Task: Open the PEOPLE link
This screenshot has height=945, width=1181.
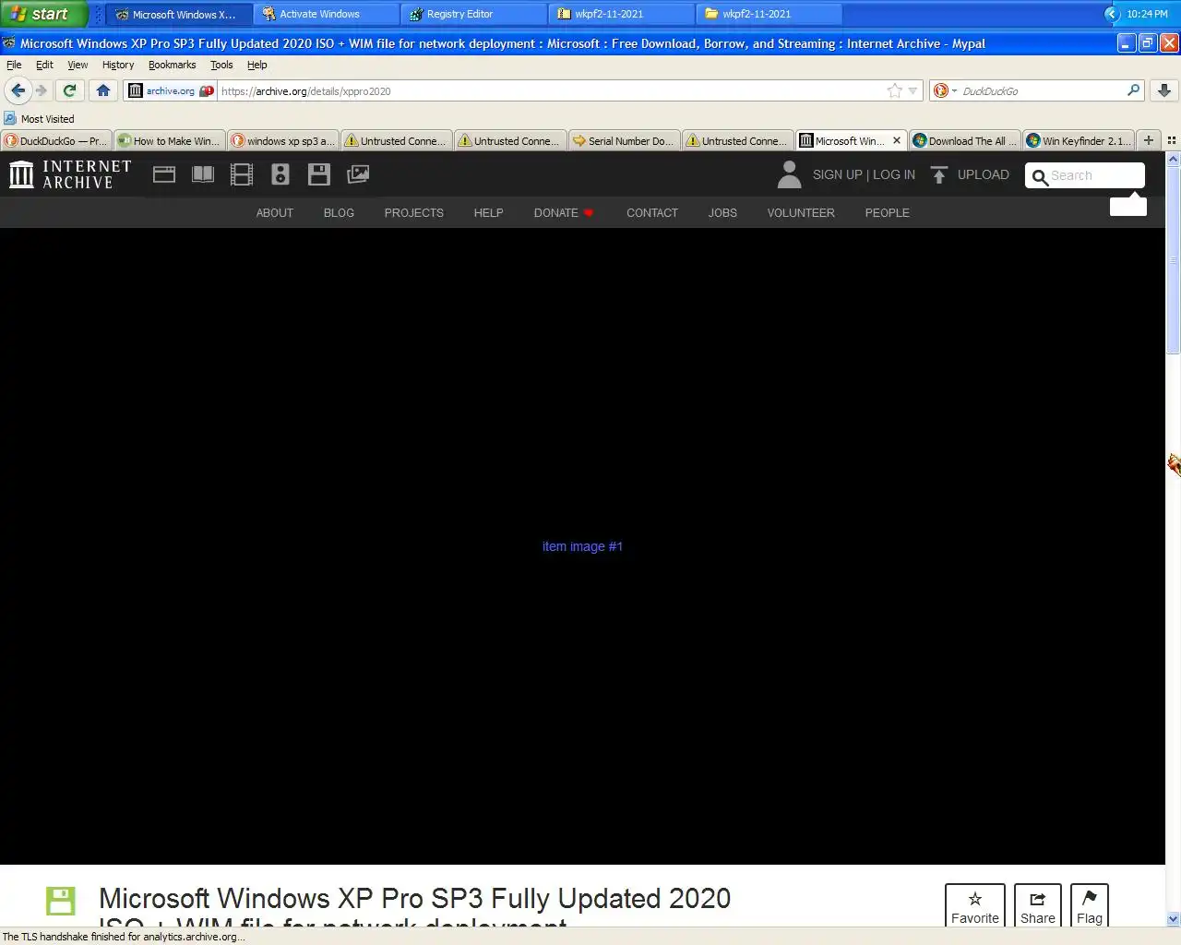Action: coord(888,212)
